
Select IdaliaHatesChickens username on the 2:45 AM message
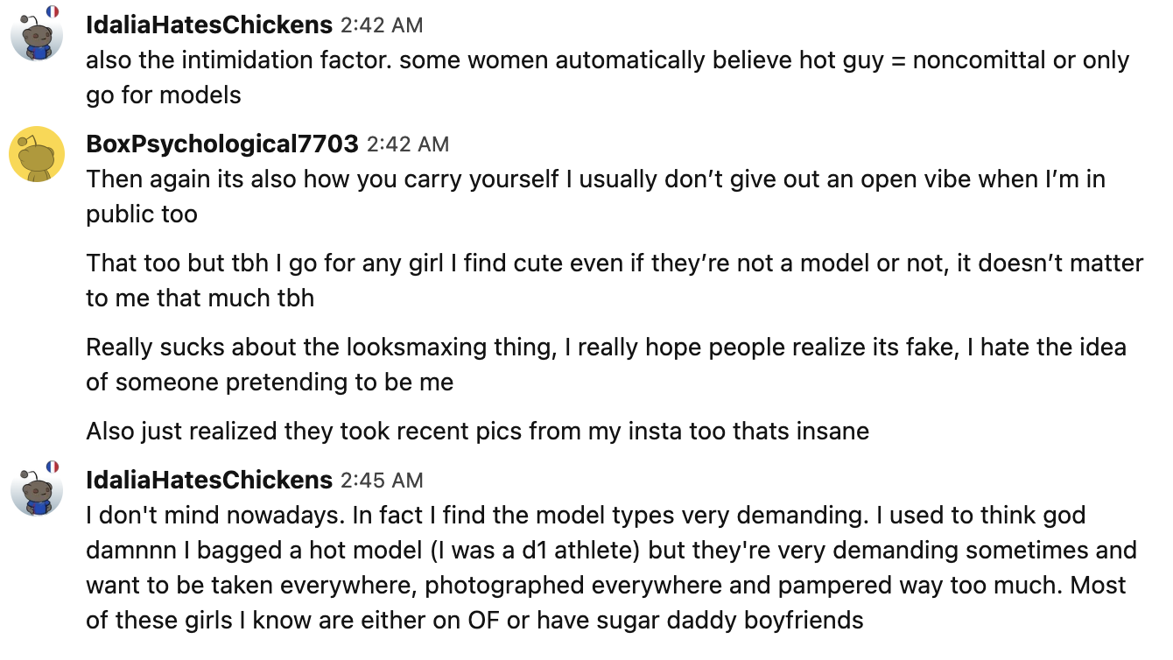click(x=209, y=480)
